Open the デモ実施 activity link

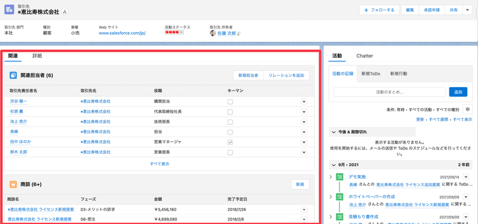point(357,176)
